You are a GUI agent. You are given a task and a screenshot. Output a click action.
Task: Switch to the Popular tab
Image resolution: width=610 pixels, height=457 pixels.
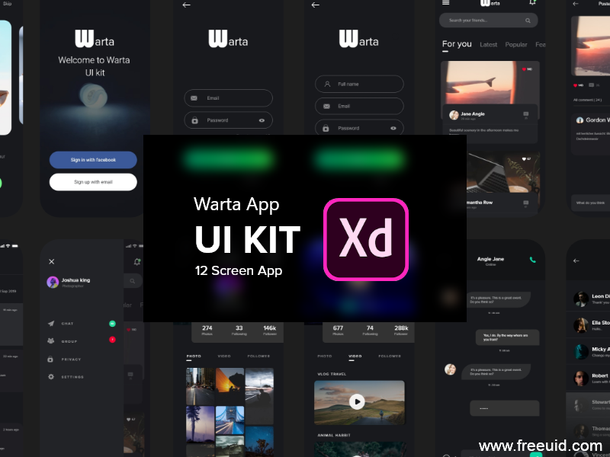(516, 45)
